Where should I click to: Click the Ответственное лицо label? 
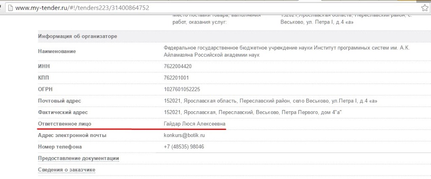[x=64, y=124]
